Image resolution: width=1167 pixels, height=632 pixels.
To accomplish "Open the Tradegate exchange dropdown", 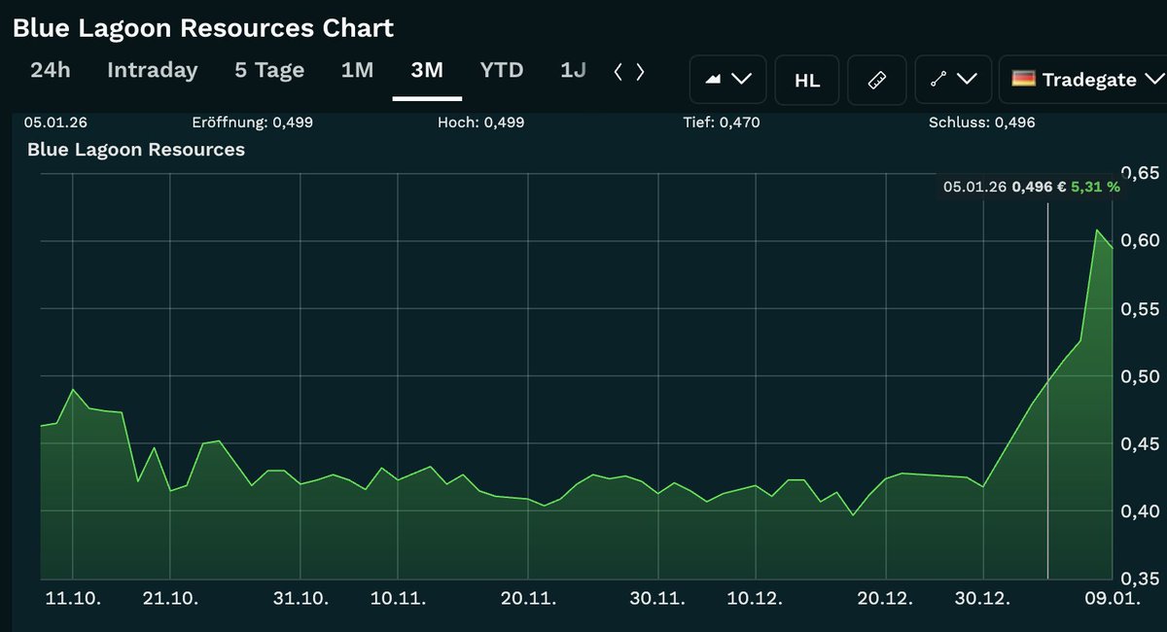I will coord(1087,80).
